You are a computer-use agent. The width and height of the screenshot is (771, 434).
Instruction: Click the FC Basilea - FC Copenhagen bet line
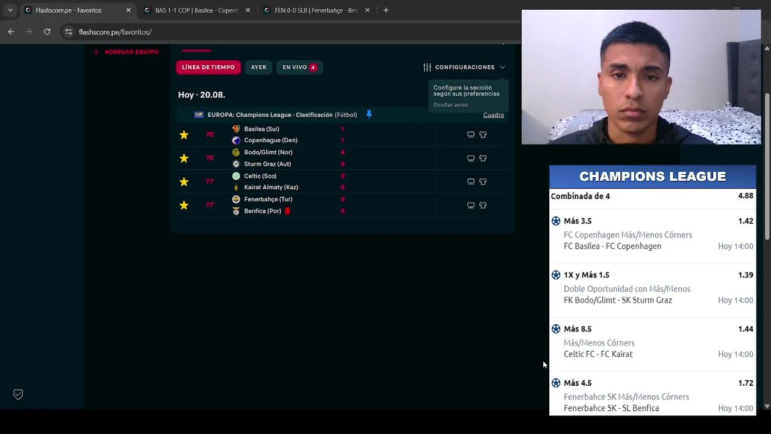tap(613, 246)
